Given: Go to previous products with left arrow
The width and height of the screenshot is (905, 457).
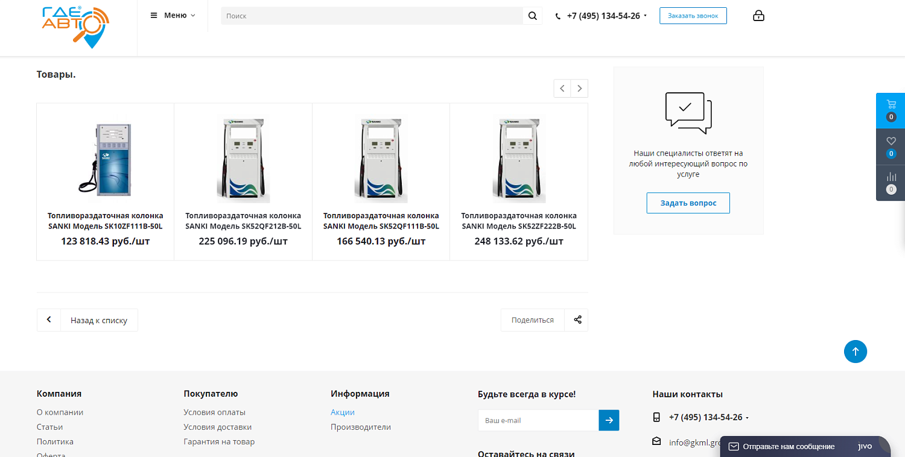Looking at the screenshot, I should tap(562, 89).
